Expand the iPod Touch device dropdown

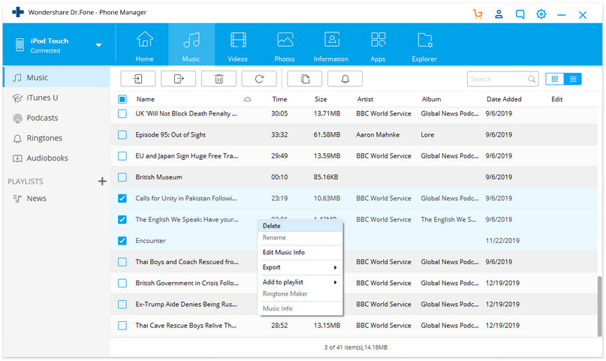point(99,45)
